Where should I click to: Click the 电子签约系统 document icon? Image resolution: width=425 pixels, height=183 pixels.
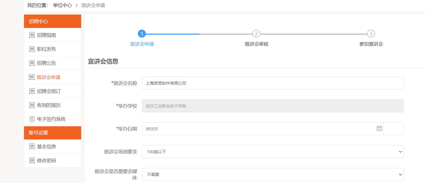coord(32,119)
